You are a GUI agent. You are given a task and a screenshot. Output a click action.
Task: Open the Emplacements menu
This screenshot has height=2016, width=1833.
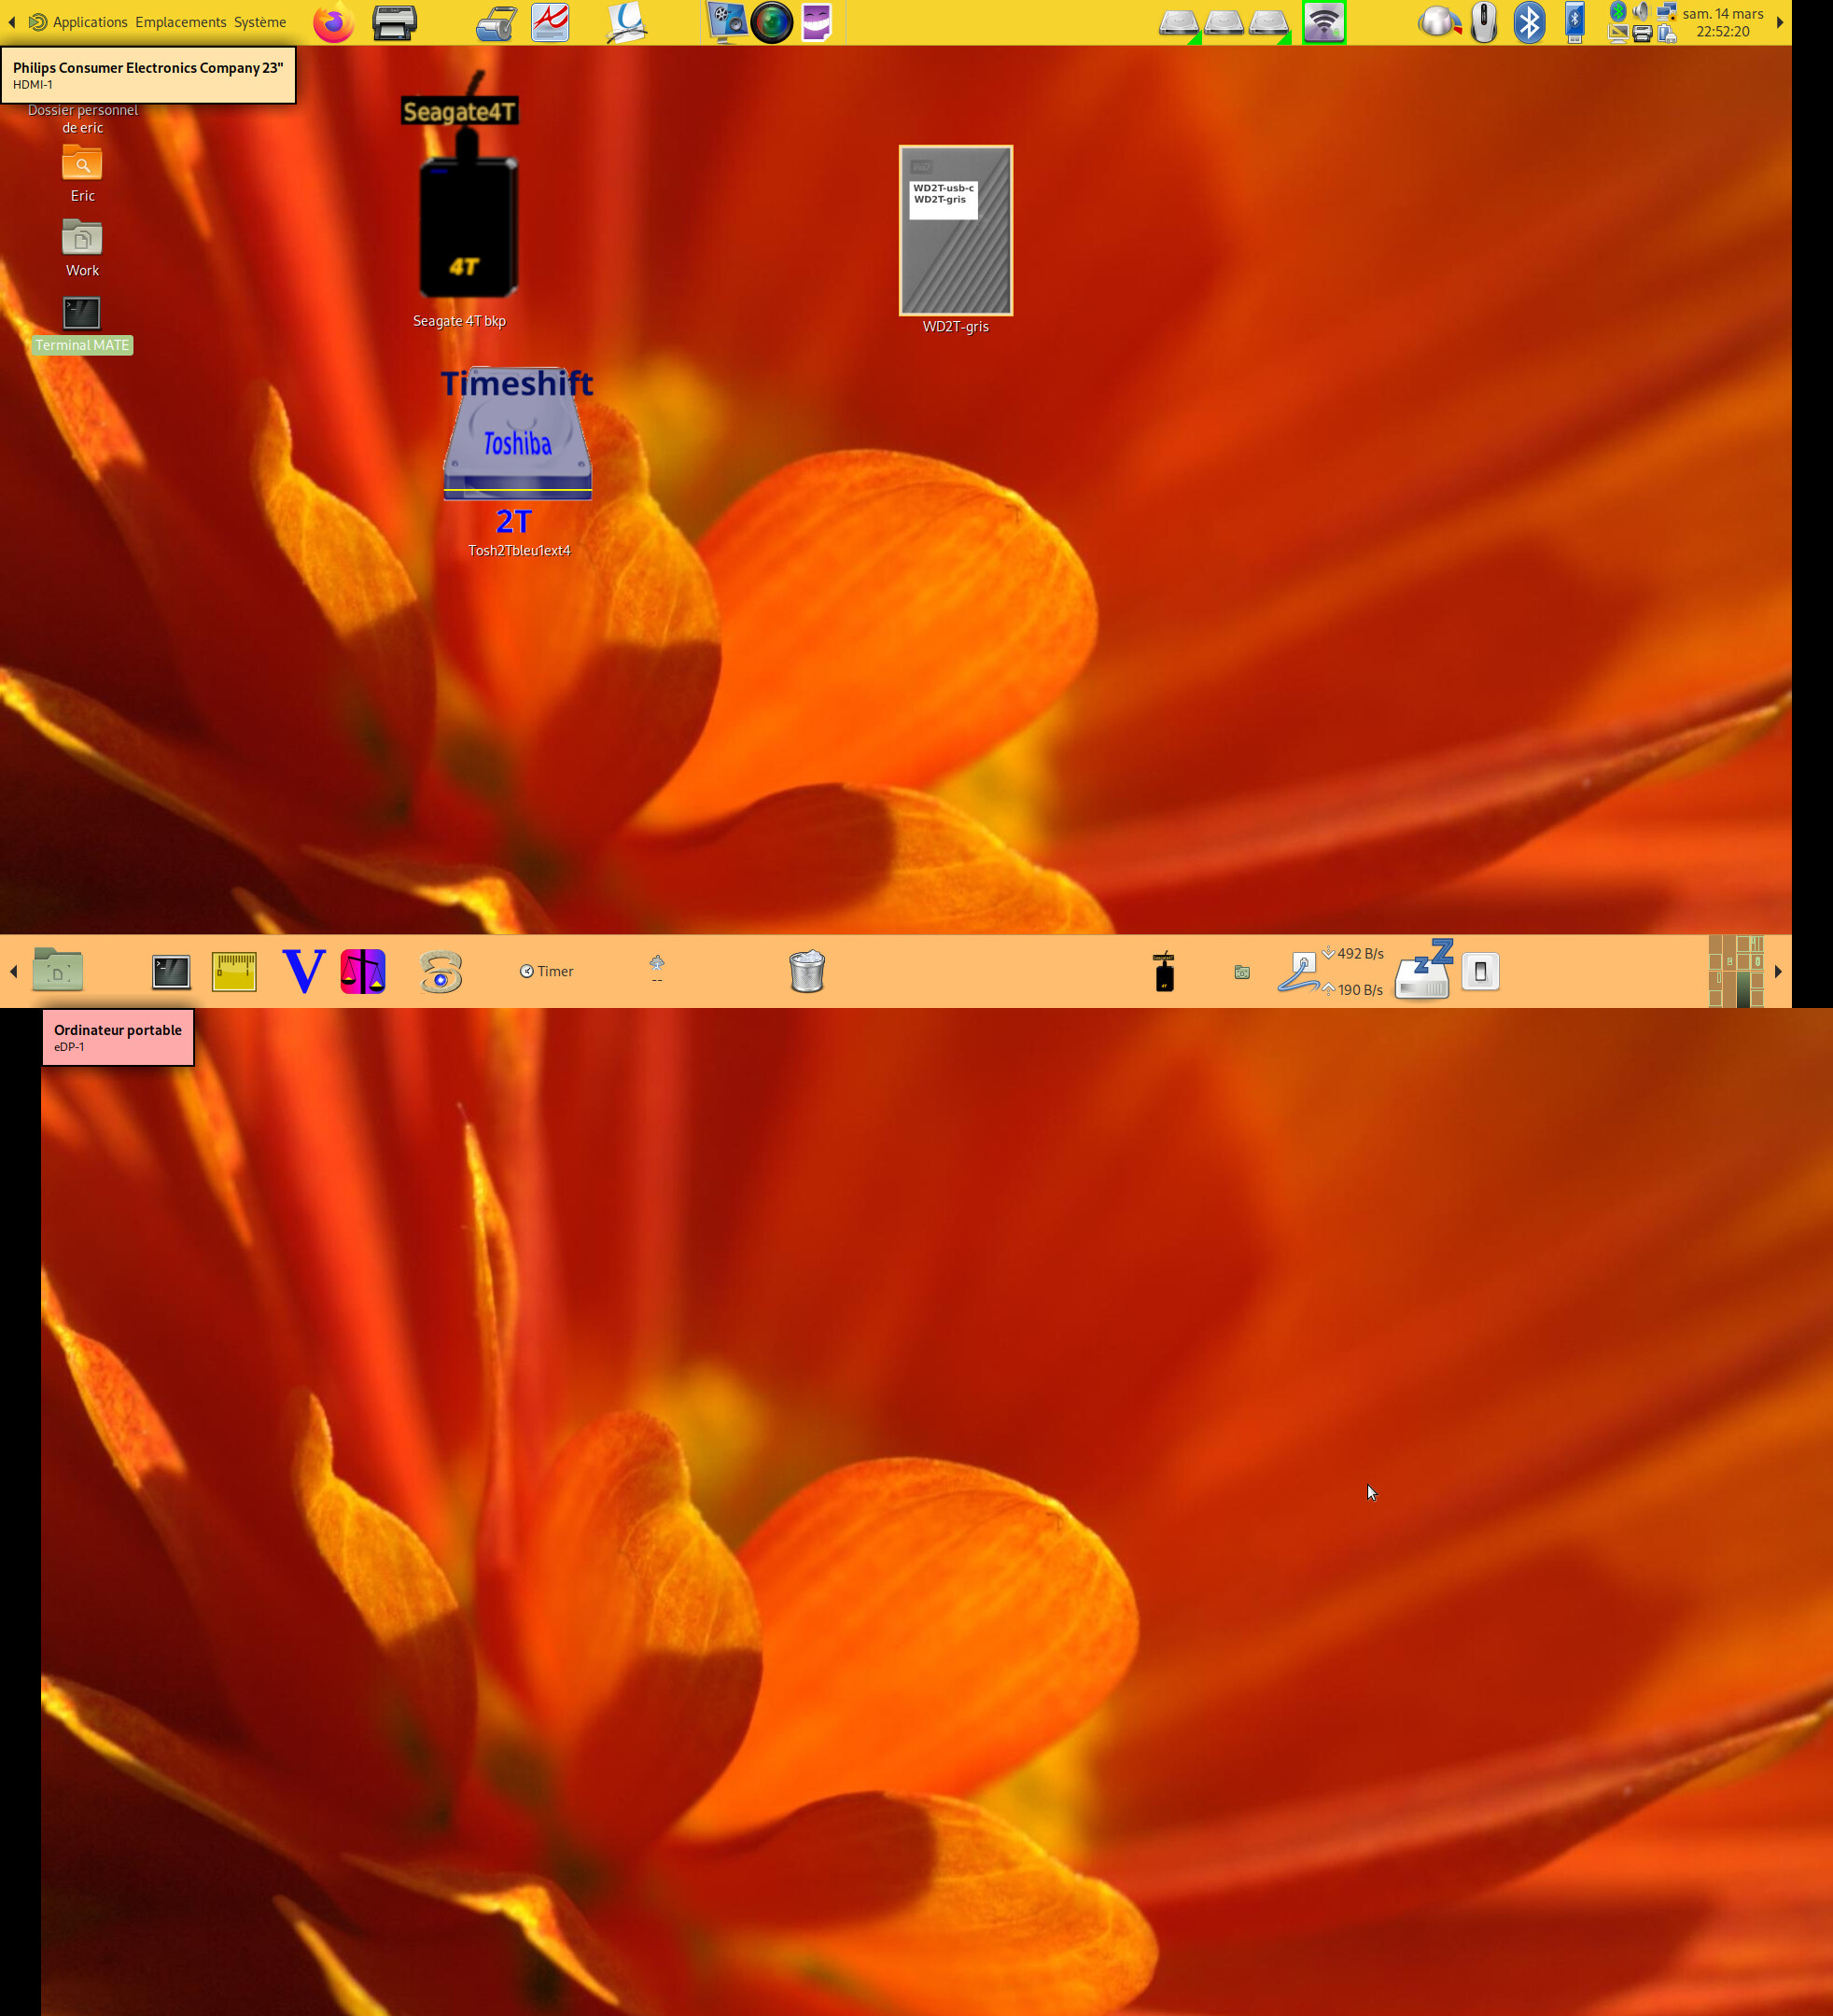click(x=180, y=22)
